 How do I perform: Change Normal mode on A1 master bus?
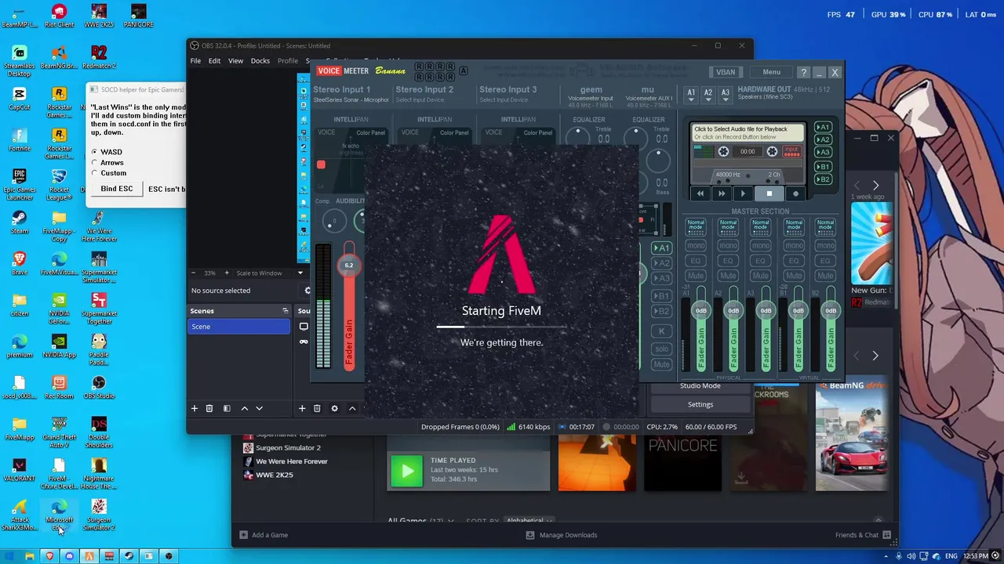[696, 226]
